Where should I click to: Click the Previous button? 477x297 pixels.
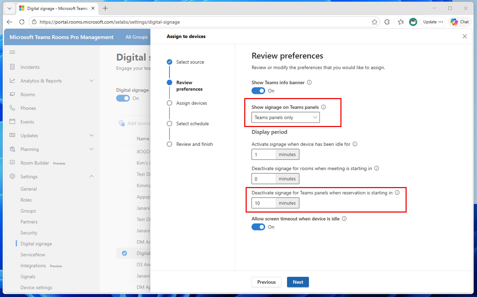[x=267, y=282]
